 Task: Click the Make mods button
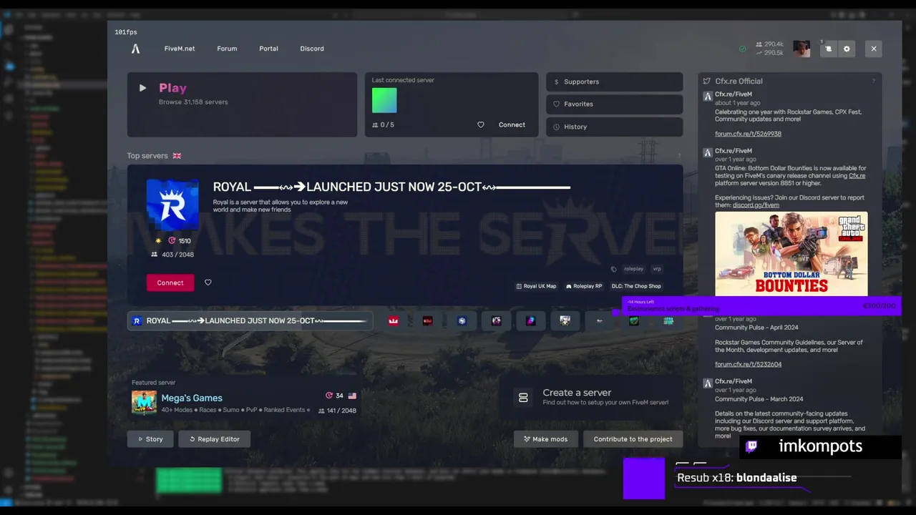pyautogui.click(x=545, y=439)
